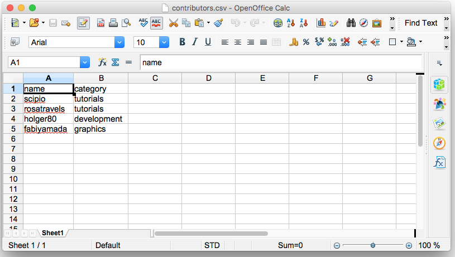Open Page Preview icon
This screenshot has width=455, height=257.
[x=126, y=23]
